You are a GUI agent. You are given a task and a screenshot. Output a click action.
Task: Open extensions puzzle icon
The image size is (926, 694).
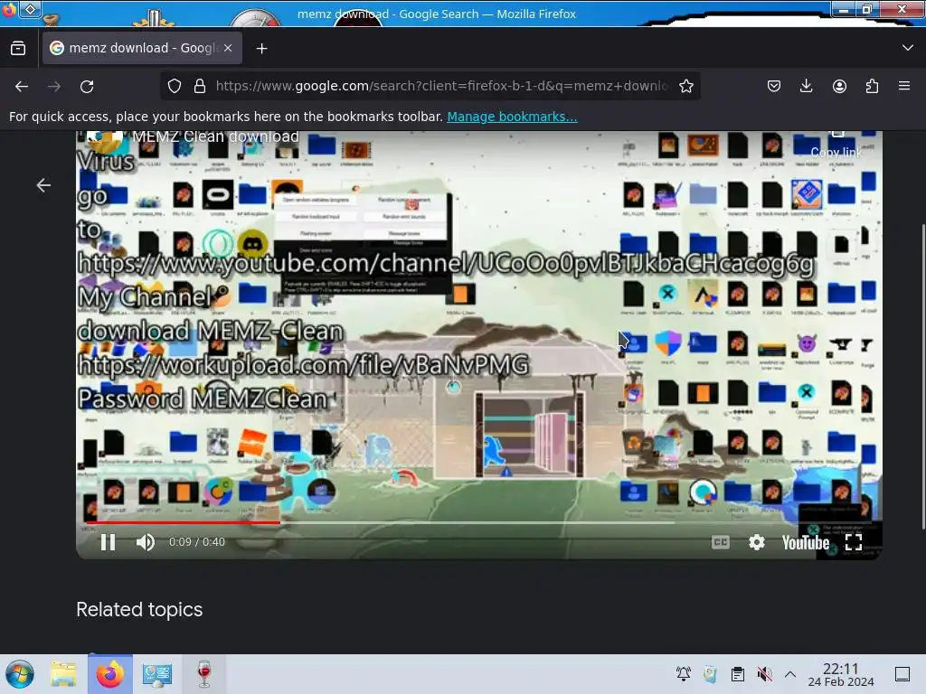click(872, 86)
